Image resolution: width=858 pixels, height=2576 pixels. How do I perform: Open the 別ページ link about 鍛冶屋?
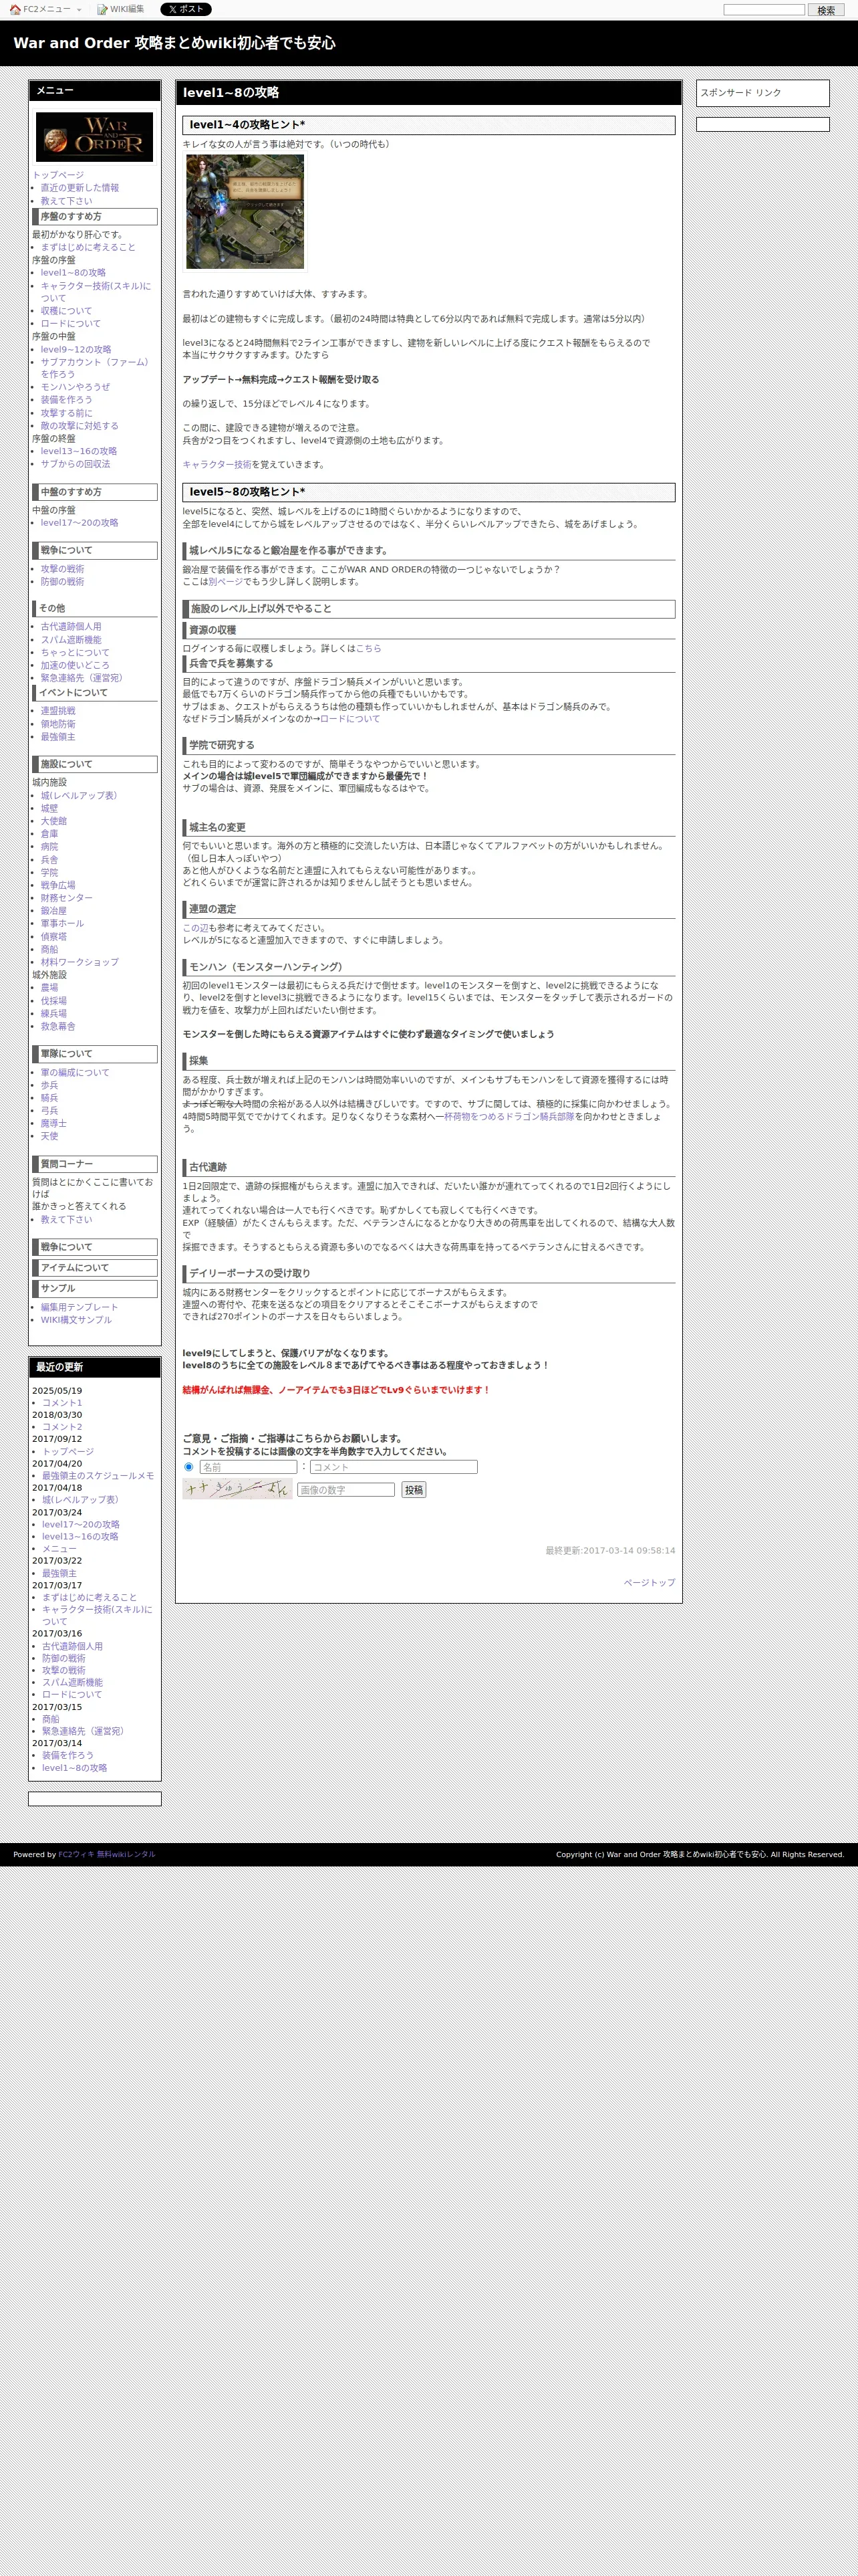[x=226, y=582]
